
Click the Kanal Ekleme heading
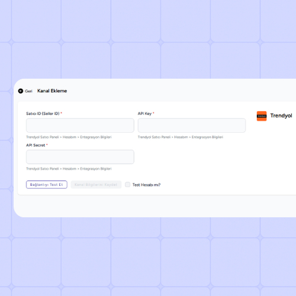pos(52,91)
